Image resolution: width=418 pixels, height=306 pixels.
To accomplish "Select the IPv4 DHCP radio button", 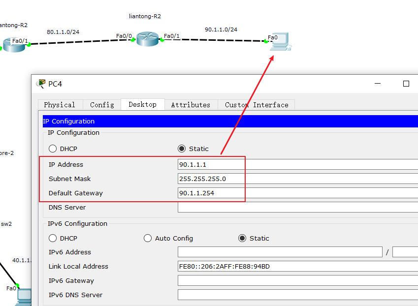I will [x=53, y=149].
